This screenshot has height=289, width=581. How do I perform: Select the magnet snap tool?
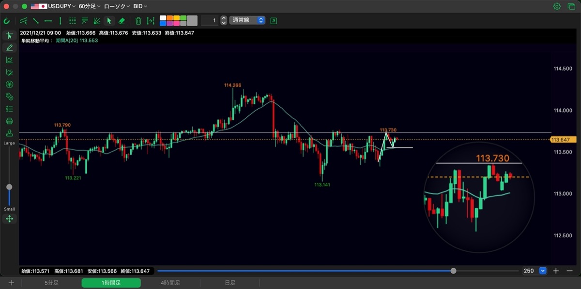tap(7, 21)
